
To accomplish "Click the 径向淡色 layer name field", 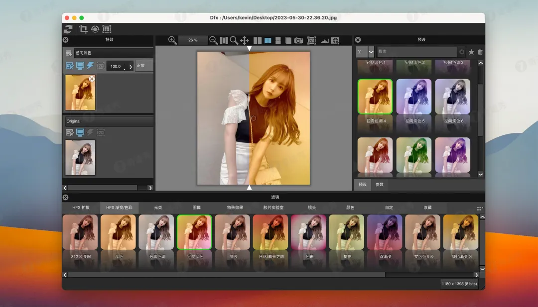I will pyautogui.click(x=114, y=53).
